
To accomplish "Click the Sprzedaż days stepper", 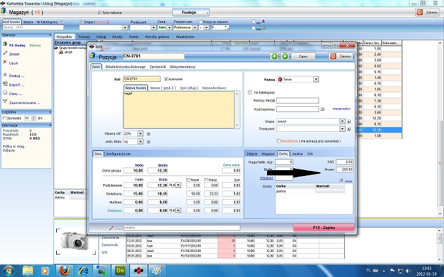I will (x=34, y=118).
